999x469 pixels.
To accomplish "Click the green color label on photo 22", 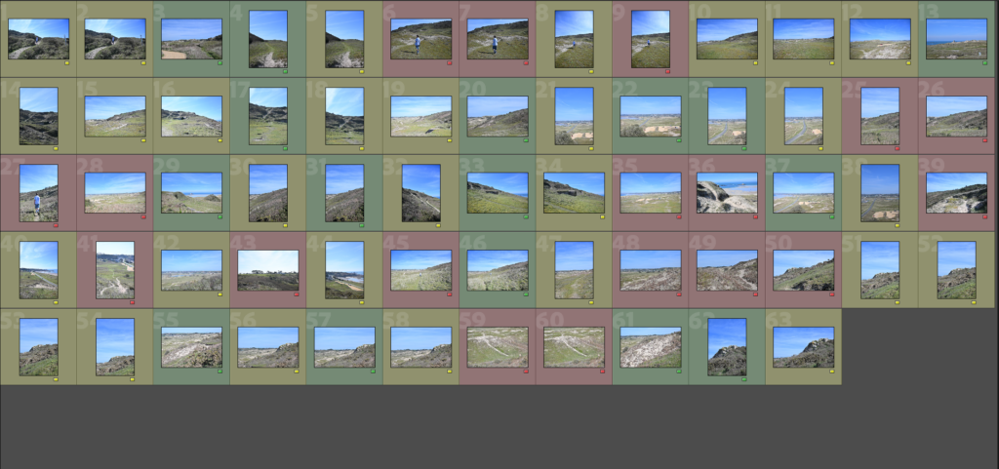I will [x=679, y=139].
